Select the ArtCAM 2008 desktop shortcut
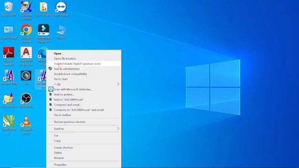299x168 pixels. coord(8,76)
